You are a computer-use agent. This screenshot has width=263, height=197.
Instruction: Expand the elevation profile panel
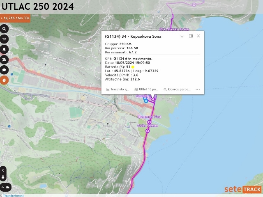pos(5,187)
